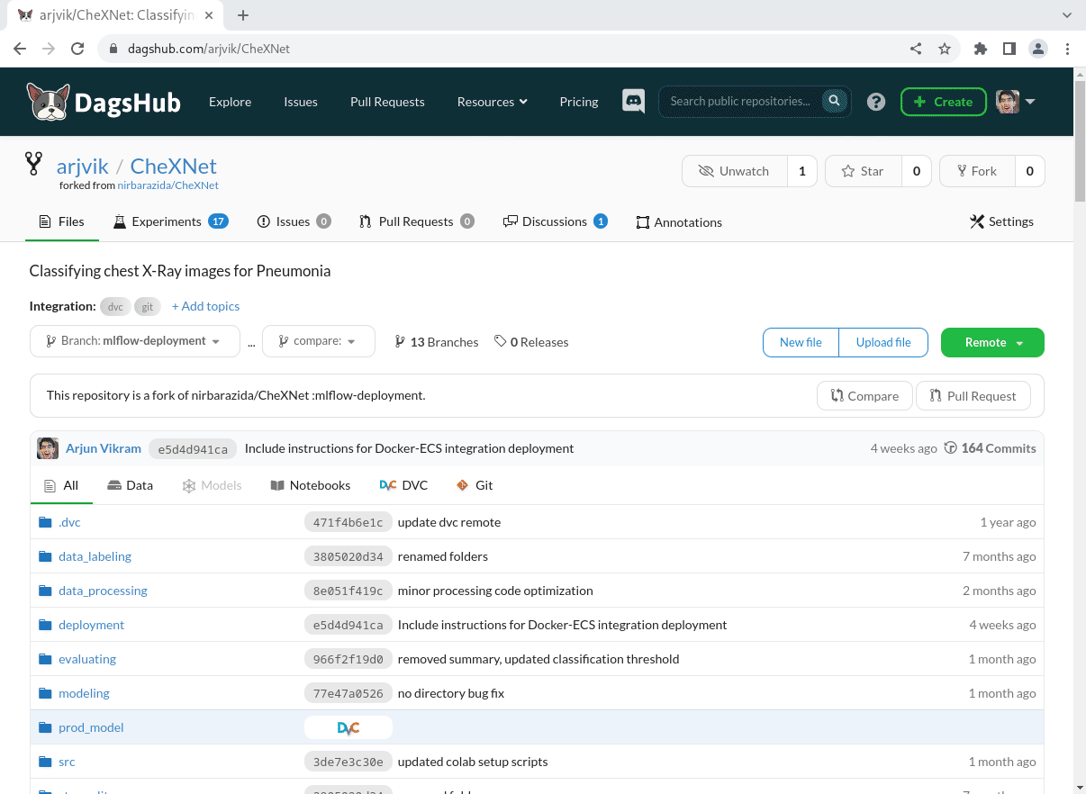Open commit e5d4d941ca in header
Image resolution: width=1086 pixels, height=794 pixels.
point(193,448)
